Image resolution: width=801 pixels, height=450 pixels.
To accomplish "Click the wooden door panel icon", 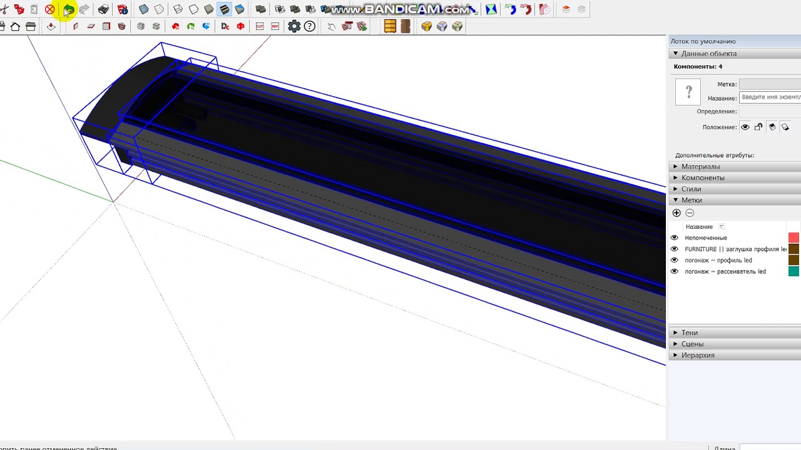I will pyautogui.click(x=406, y=26).
